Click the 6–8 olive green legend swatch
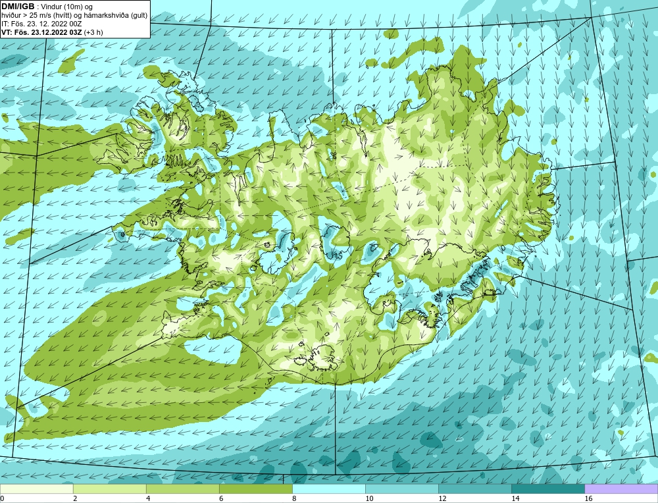Viewport: 658px width, 503px height. click(255, 489)
